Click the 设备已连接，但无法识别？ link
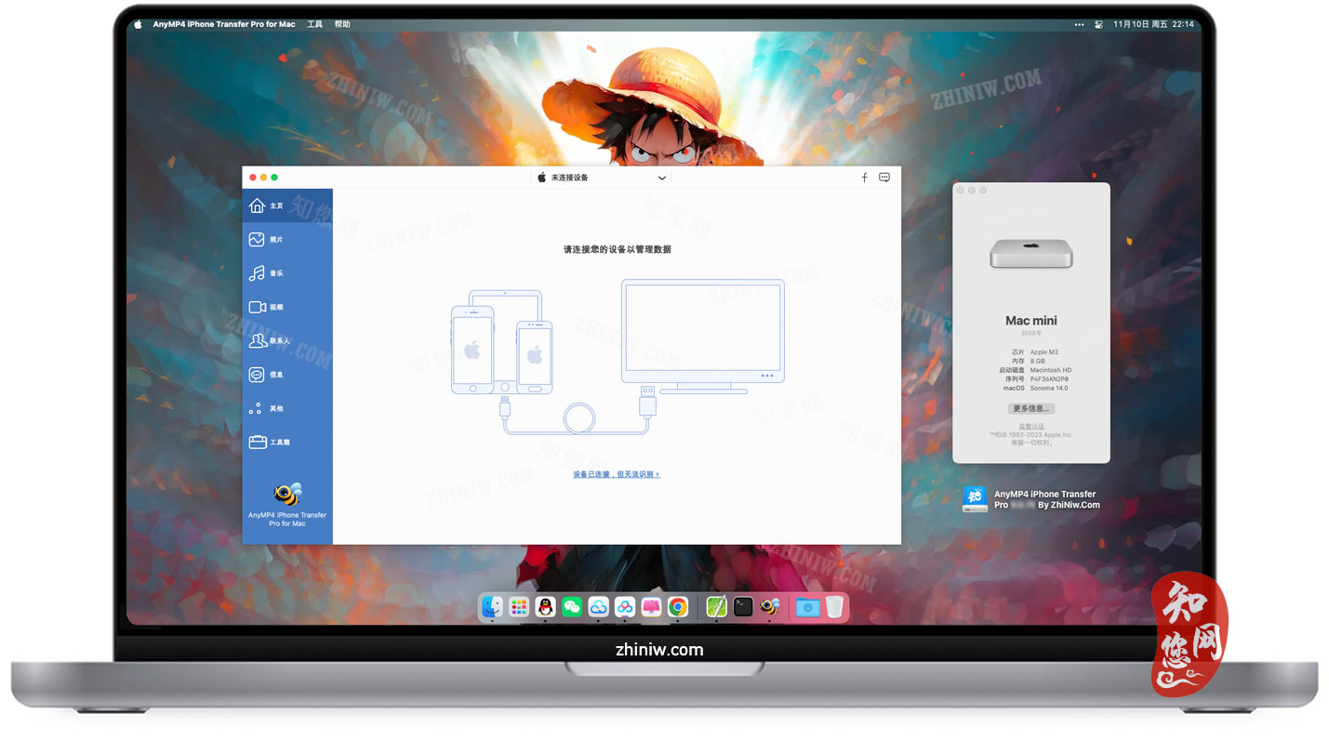This screenshot has width=1329, height=741. (616, 474)
